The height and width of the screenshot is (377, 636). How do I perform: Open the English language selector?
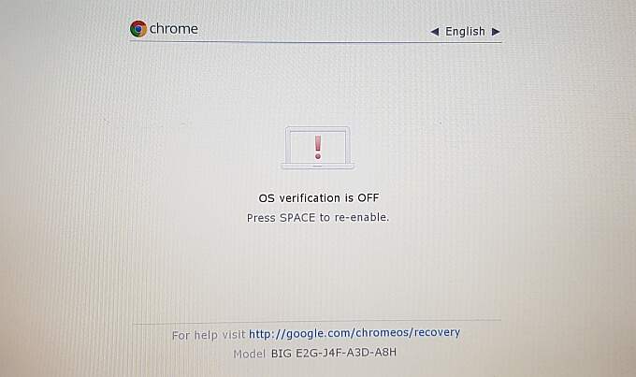point(465,31)
